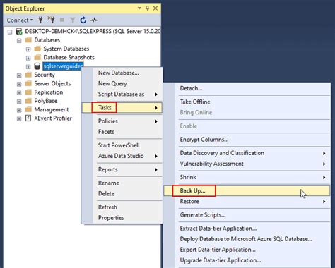Open the Shrink submenu
335x268 pixels.
247,177
